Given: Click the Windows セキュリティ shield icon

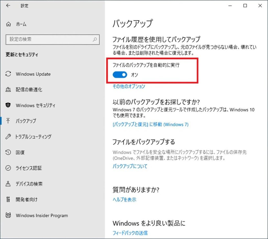Looking at the screenshot, I should click(8, 105).
